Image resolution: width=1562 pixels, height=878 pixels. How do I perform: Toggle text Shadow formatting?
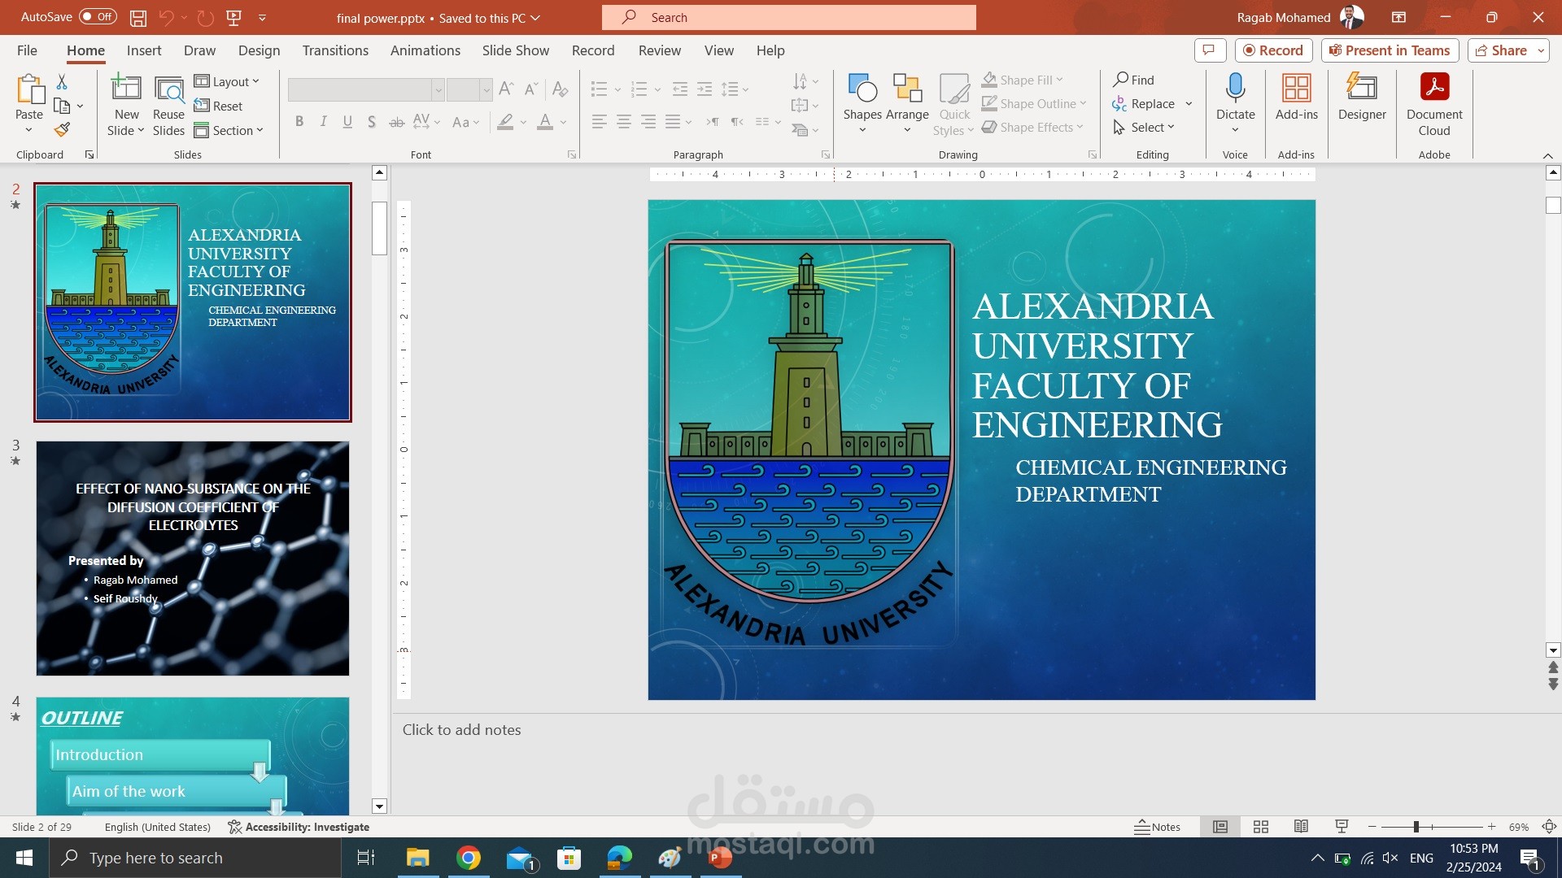tap(372, 122)
